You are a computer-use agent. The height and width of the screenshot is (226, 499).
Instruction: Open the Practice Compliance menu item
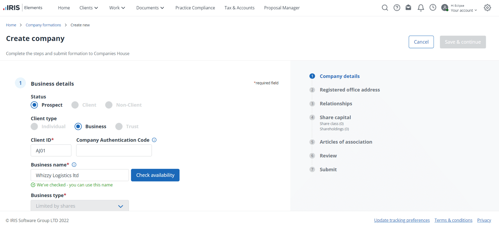195,8
